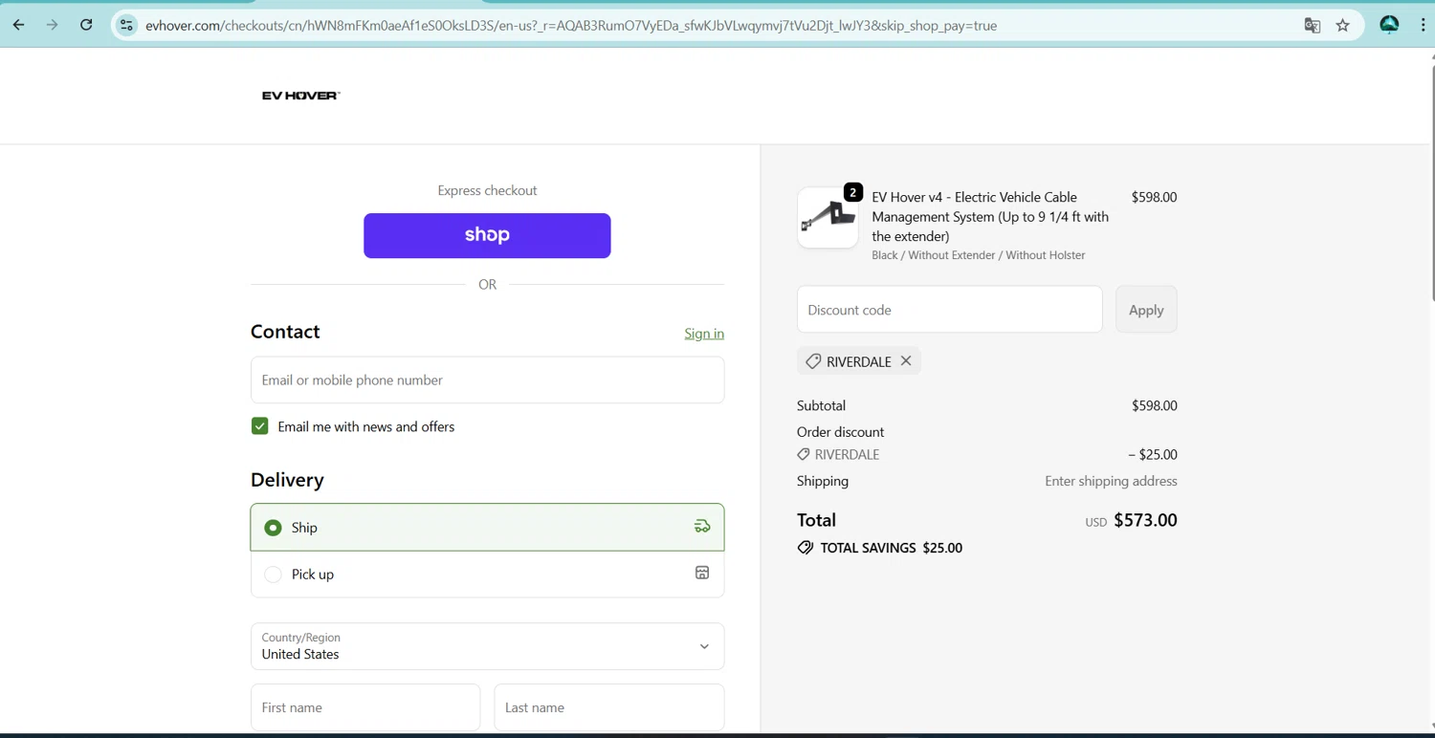Image resolution: width=1435 pixels, height=738 pixels.
Task: Go back with the browser back arrow
Action: pyautogui.click(x=19, y=25)
